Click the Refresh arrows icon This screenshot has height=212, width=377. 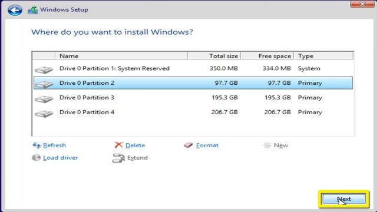(37, 145)
